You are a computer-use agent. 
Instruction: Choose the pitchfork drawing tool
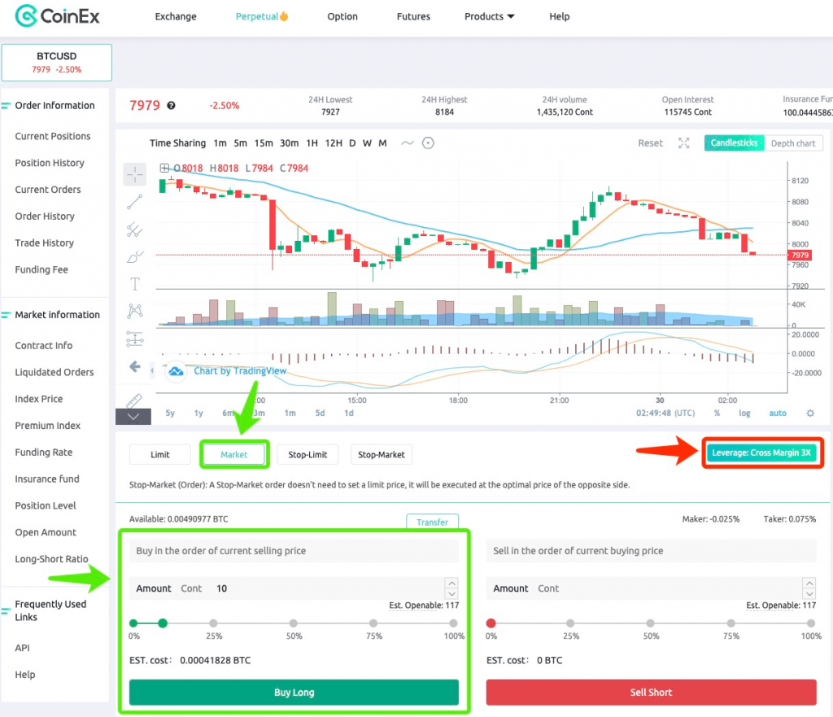(135, 229)
